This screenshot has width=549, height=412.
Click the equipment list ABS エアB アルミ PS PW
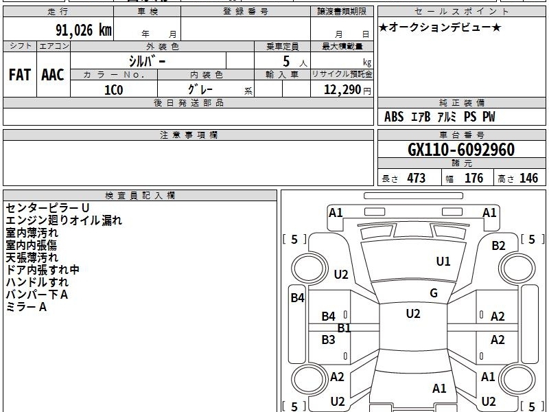tap(440, 117)
